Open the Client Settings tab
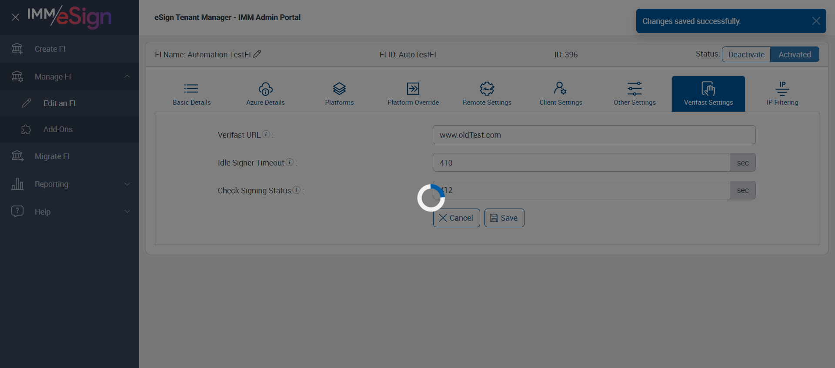 tap(561, 94)
